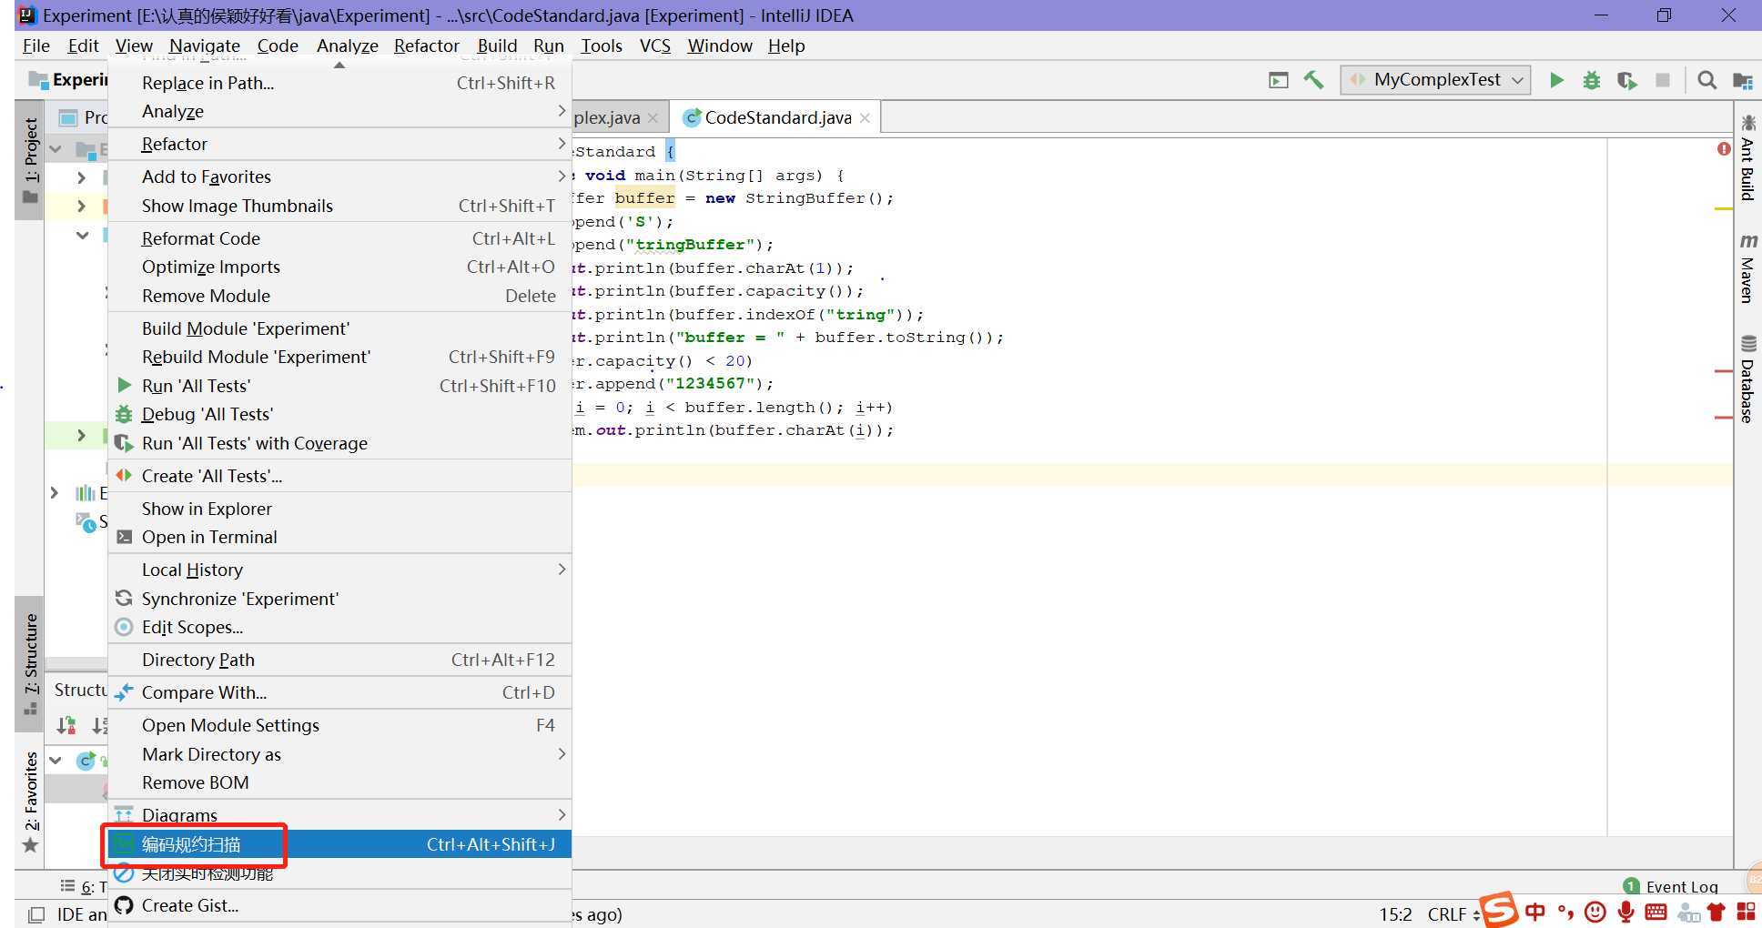Open the Tools menu in menu bar
Viewport: 1762px width, 928px height.
602,45
